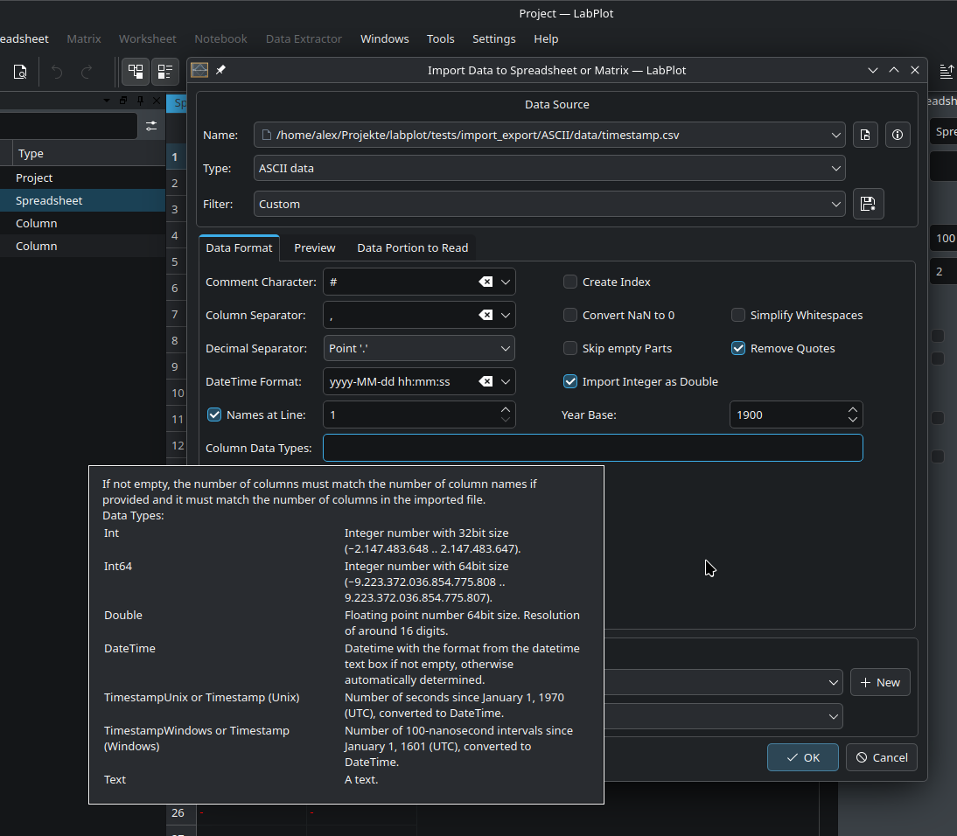Clear the Column Separator field

tap(485, 315)
